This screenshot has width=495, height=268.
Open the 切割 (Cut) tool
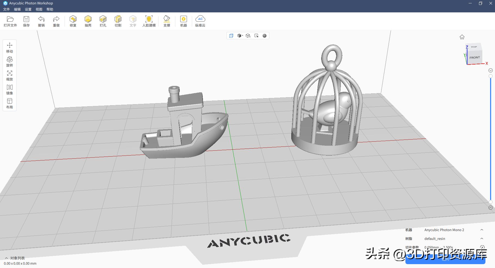tap(118, 21)
